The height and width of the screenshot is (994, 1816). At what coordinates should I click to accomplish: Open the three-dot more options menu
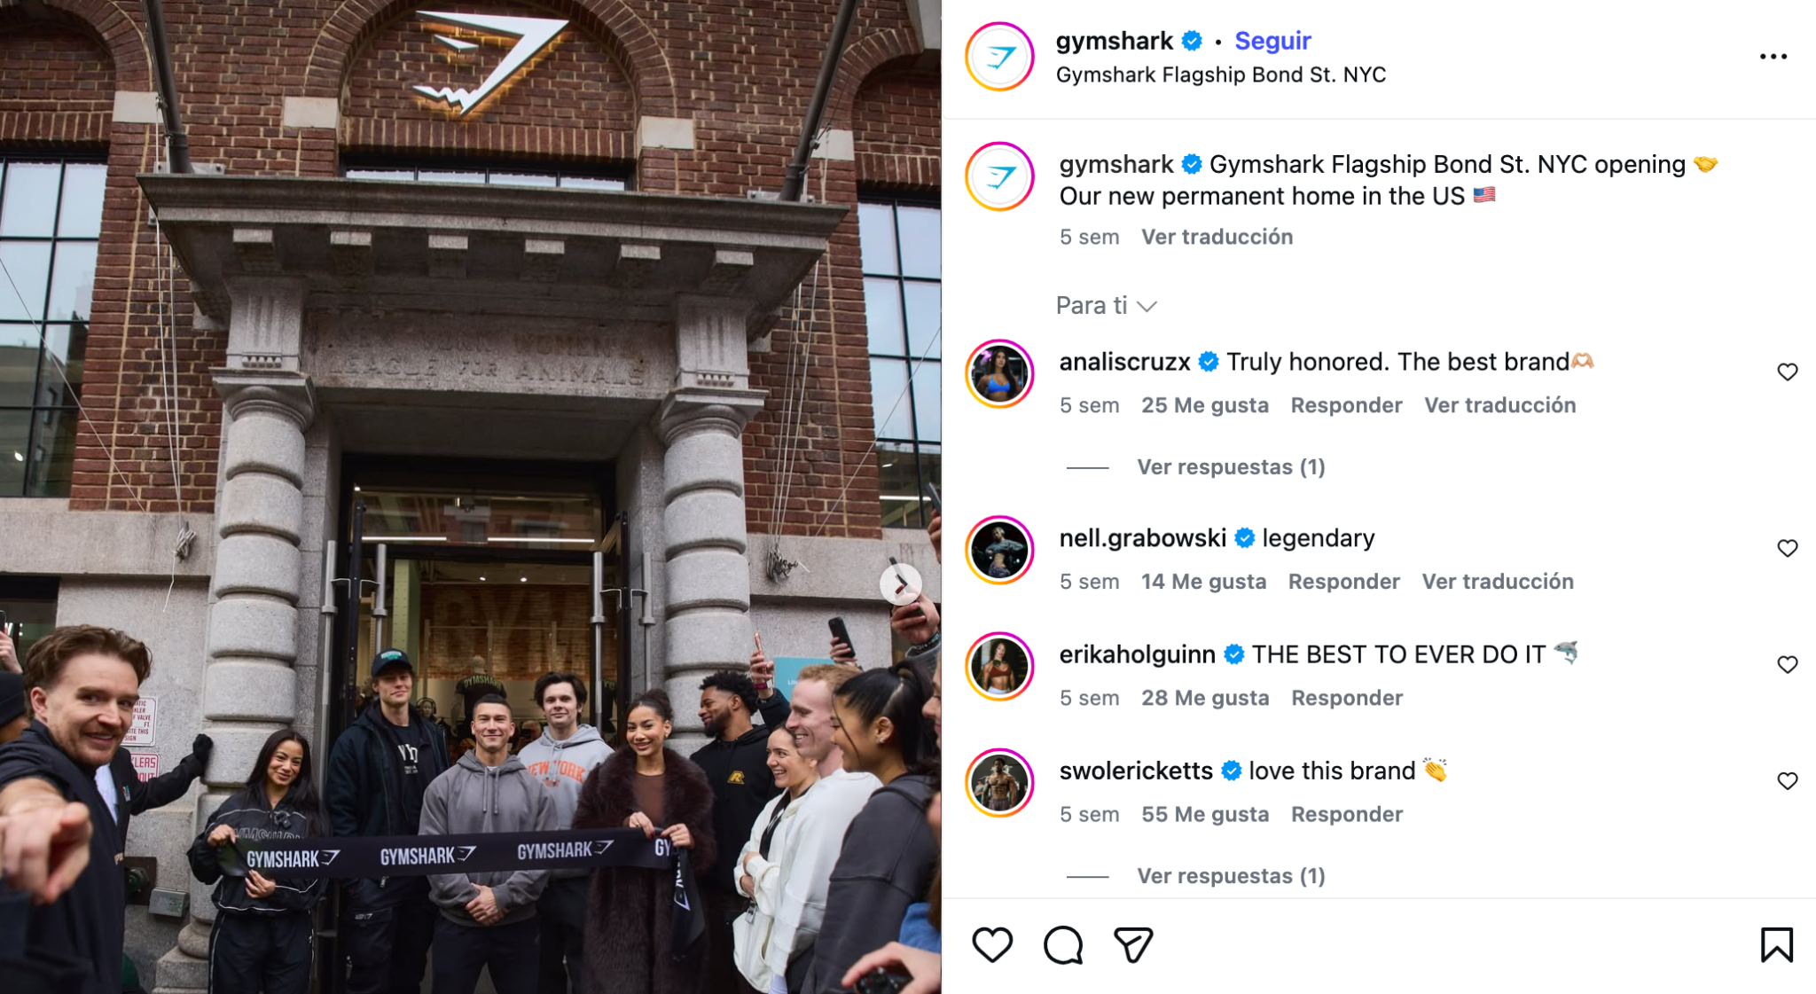(x=1773, y=57)
